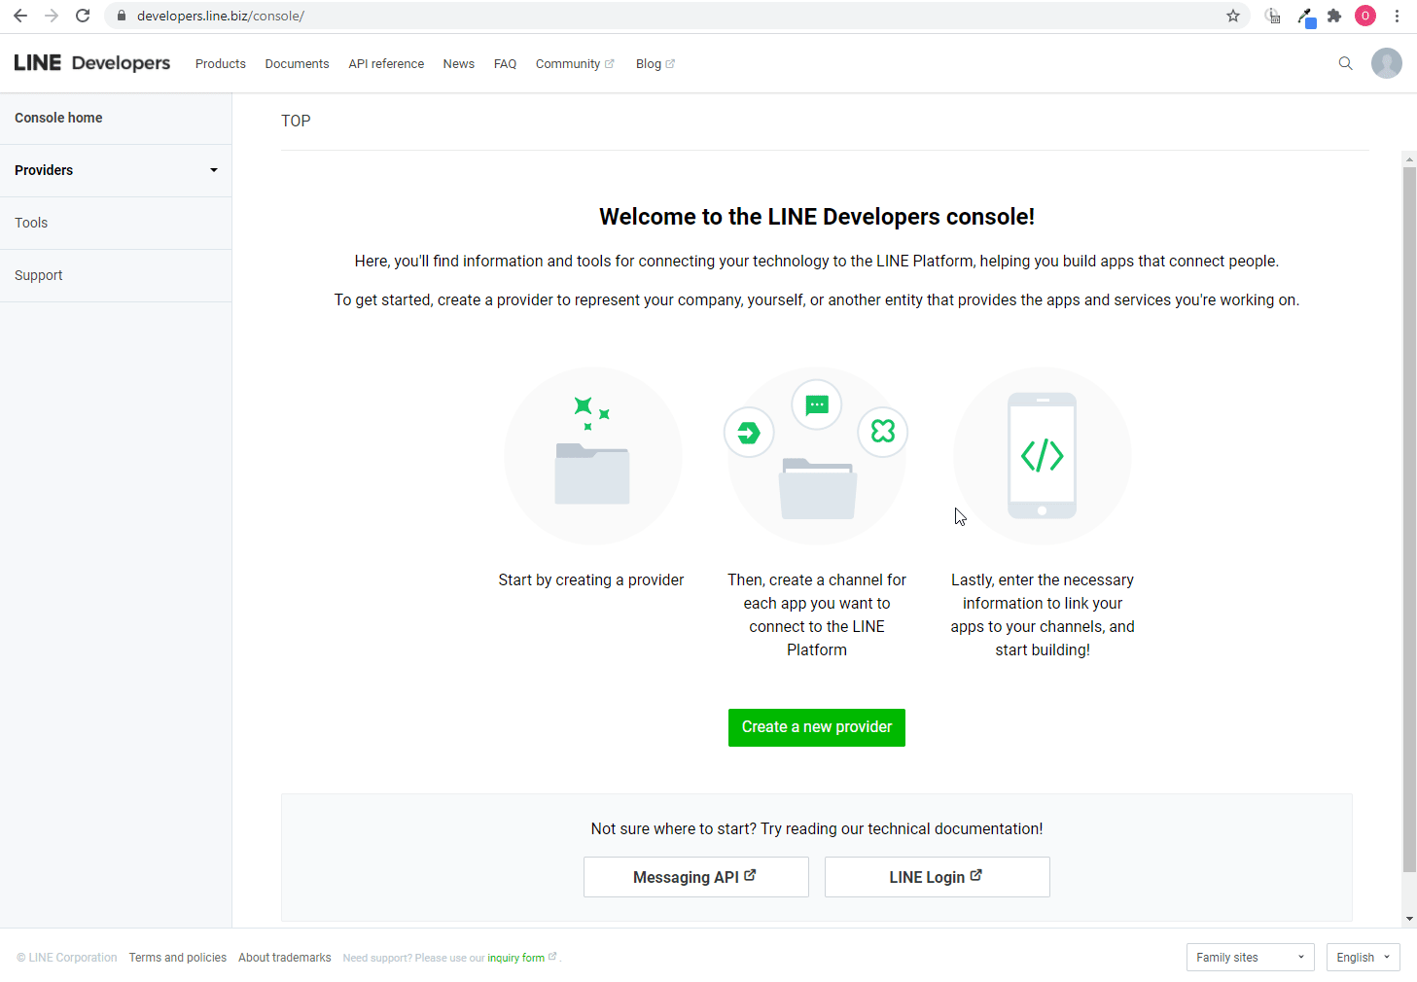
Task: Click the TOP breadcrumb
Action: (x=296, y=121)
